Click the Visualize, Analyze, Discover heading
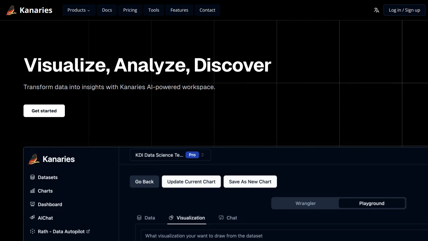428x241 pixels. 147,65
